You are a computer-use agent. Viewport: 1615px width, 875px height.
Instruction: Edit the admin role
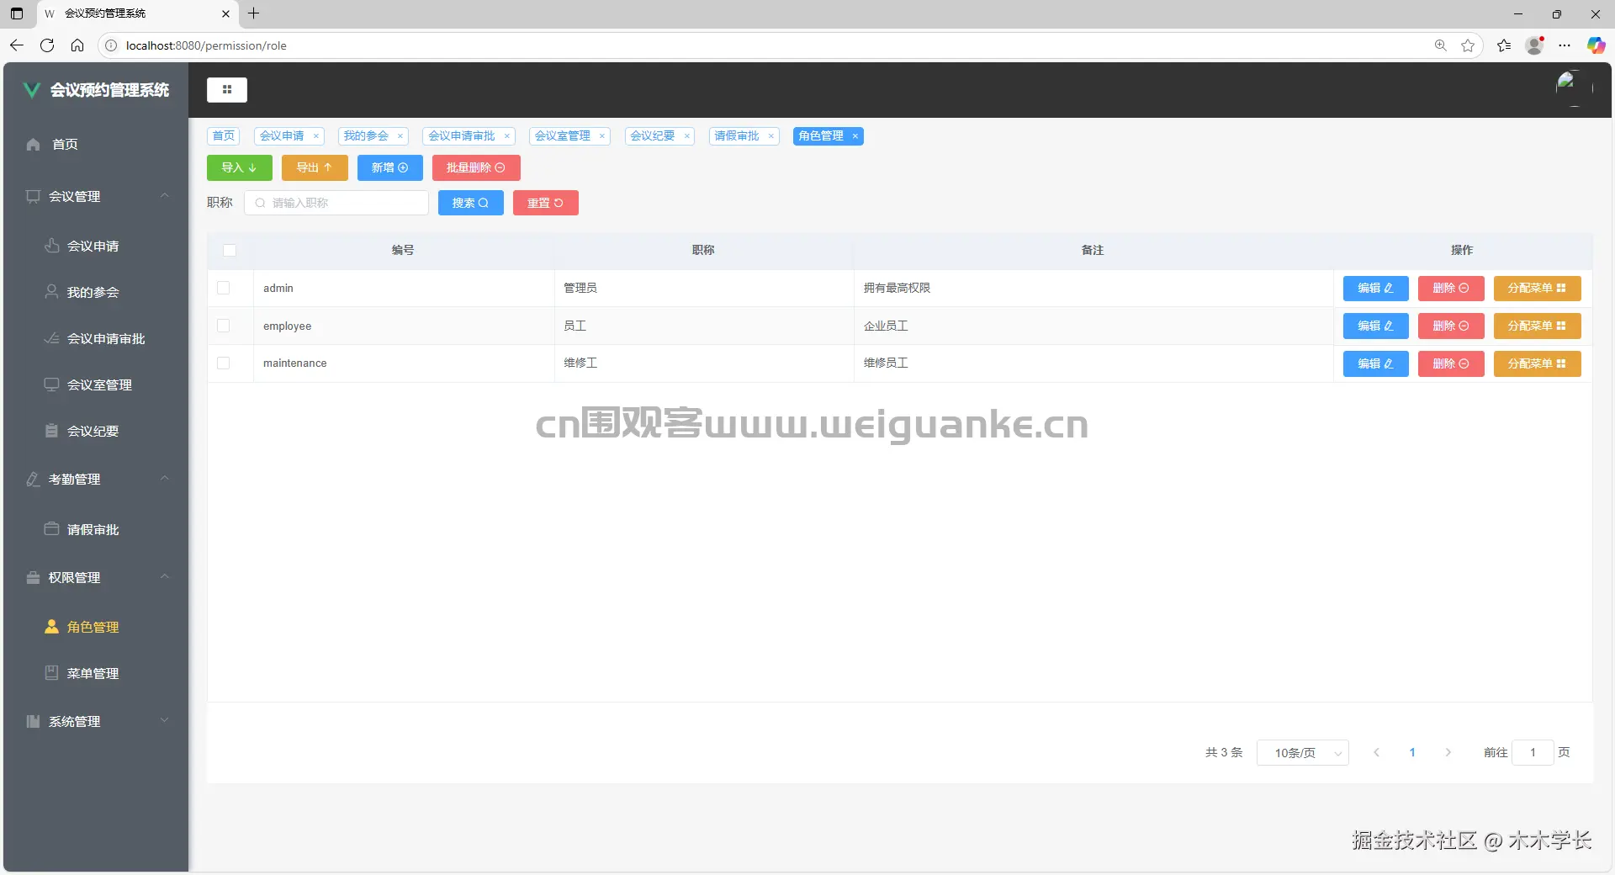pos(1376,289)
